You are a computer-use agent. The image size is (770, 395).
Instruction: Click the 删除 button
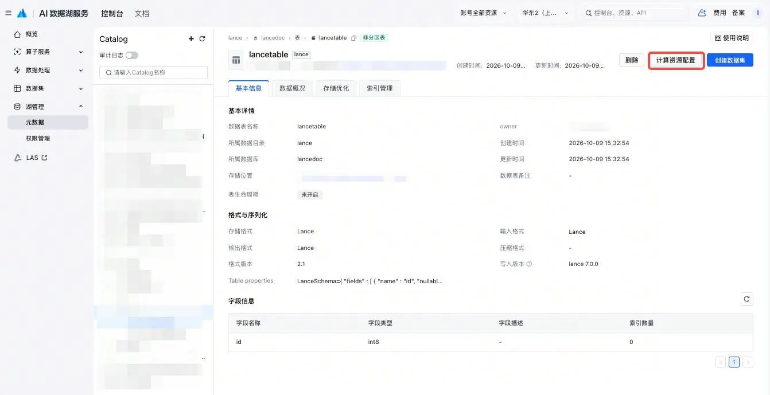(x=632, y=60)
